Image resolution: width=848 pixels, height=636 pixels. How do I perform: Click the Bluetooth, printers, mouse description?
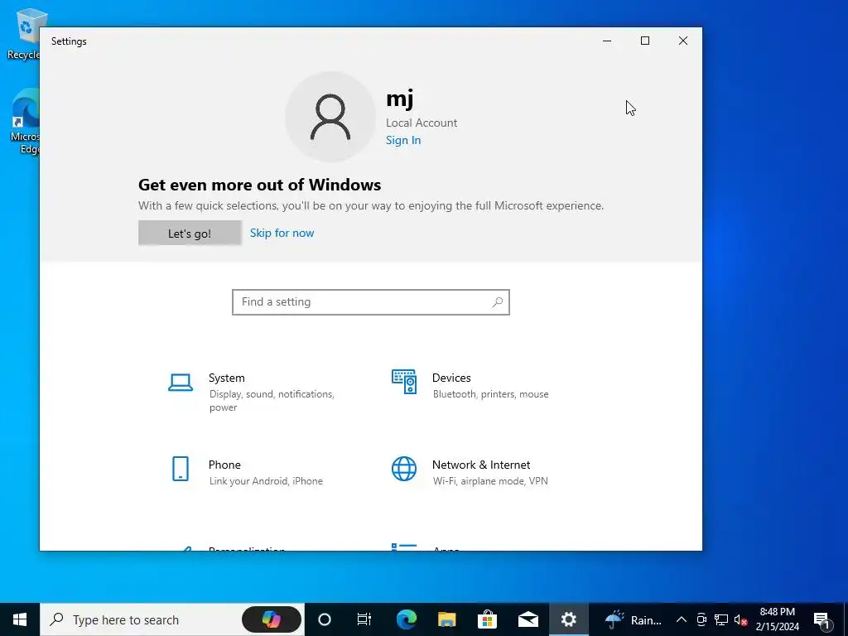coord(490,394)
